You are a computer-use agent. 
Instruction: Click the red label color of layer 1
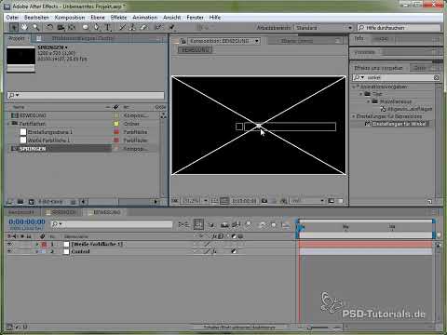point(44,245)
